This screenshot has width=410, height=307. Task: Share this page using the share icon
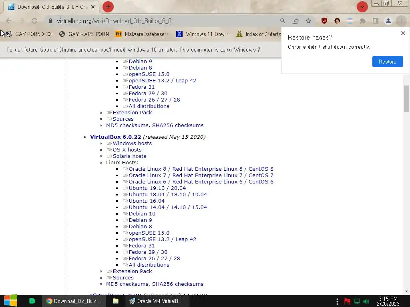pos(295,21)
